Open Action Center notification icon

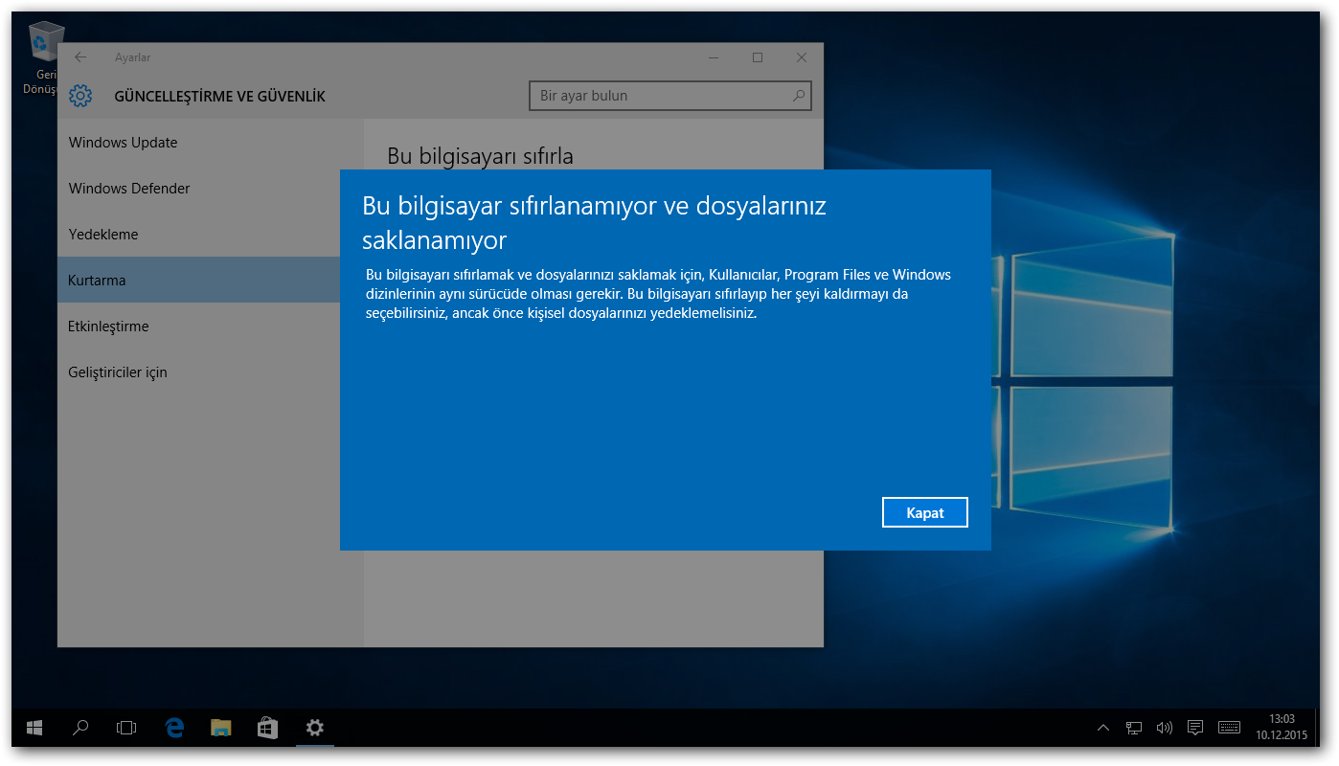(x=1195, y=728)
